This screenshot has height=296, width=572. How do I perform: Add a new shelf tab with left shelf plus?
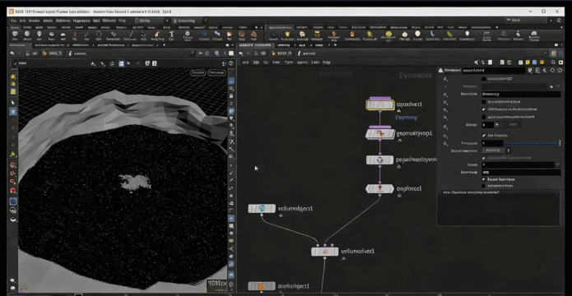[x=256, y=27]
